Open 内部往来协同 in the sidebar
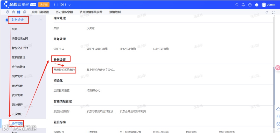 20,39
